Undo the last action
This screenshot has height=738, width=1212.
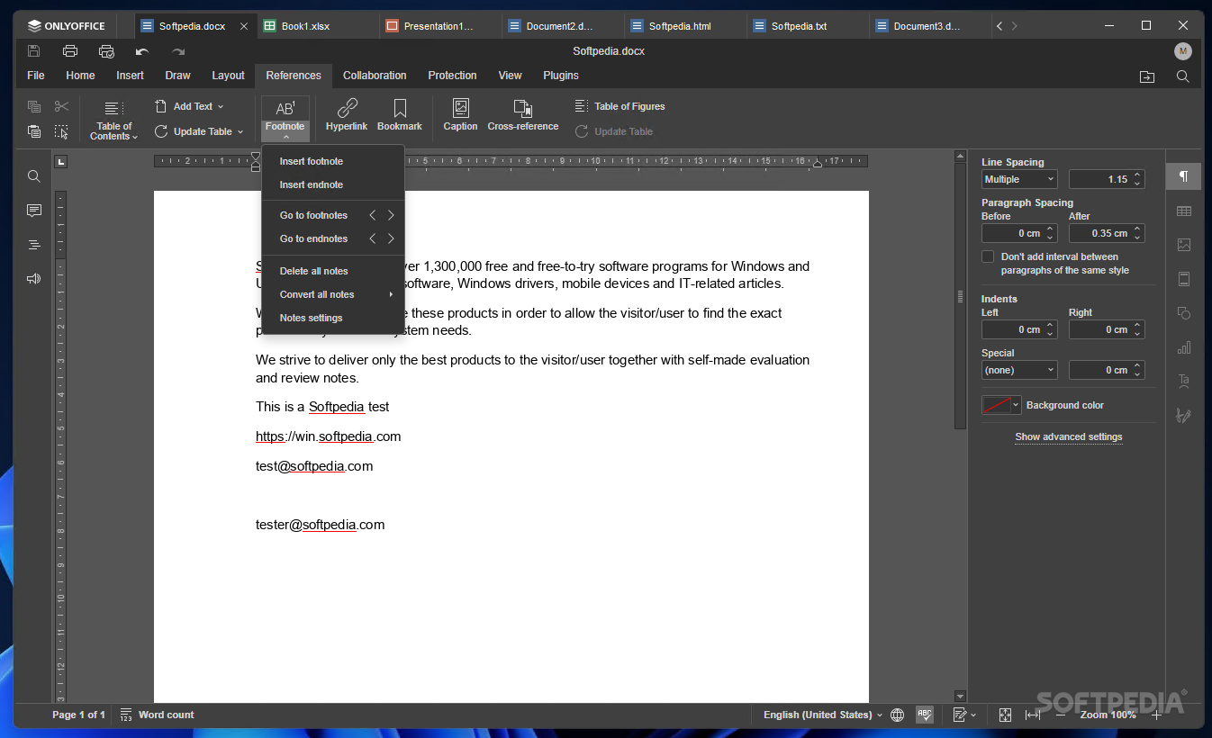pos(142,51)
